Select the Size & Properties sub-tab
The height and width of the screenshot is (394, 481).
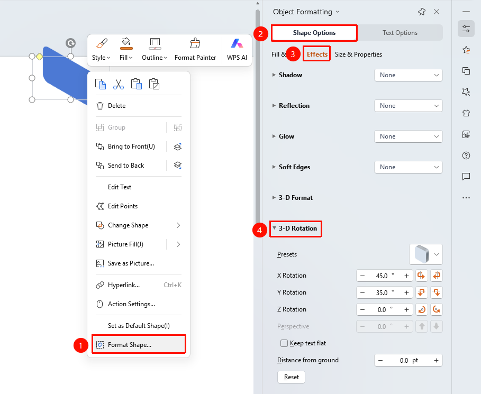[x=358, y=54]
